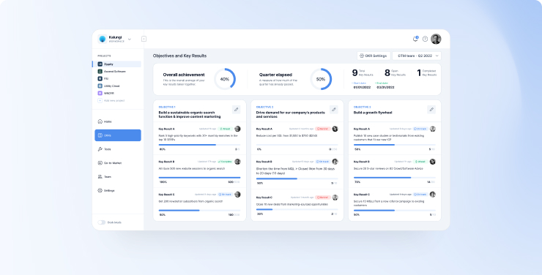Edit Objective 1 with the pencil icon
This screenshot has height=275, width=542.
tap(236, 110)
